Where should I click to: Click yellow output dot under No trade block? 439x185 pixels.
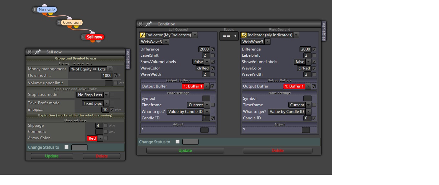51,14
